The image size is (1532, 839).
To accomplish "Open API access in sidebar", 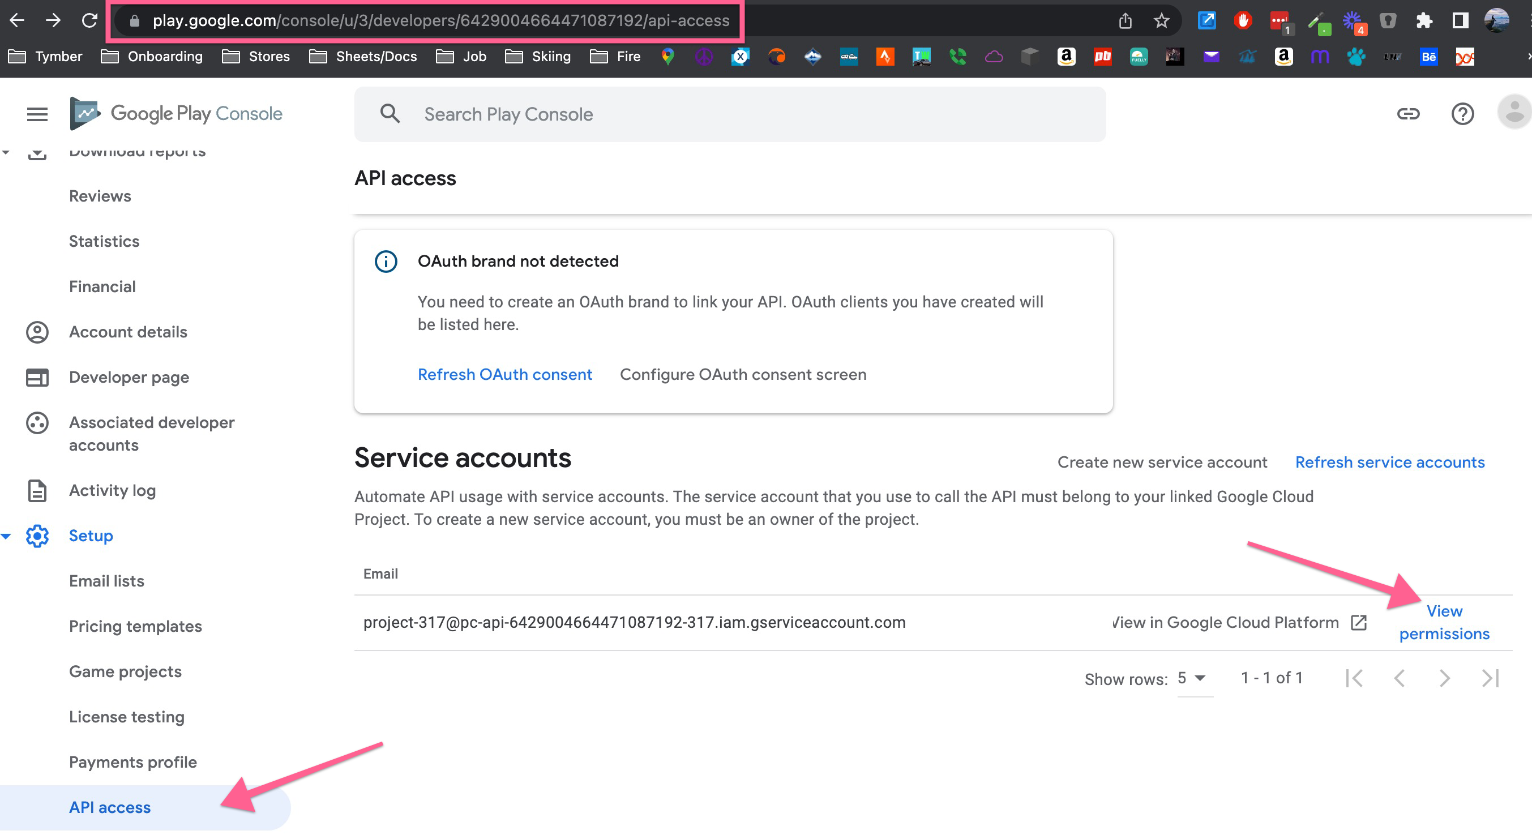I will (x=110, y=807).
